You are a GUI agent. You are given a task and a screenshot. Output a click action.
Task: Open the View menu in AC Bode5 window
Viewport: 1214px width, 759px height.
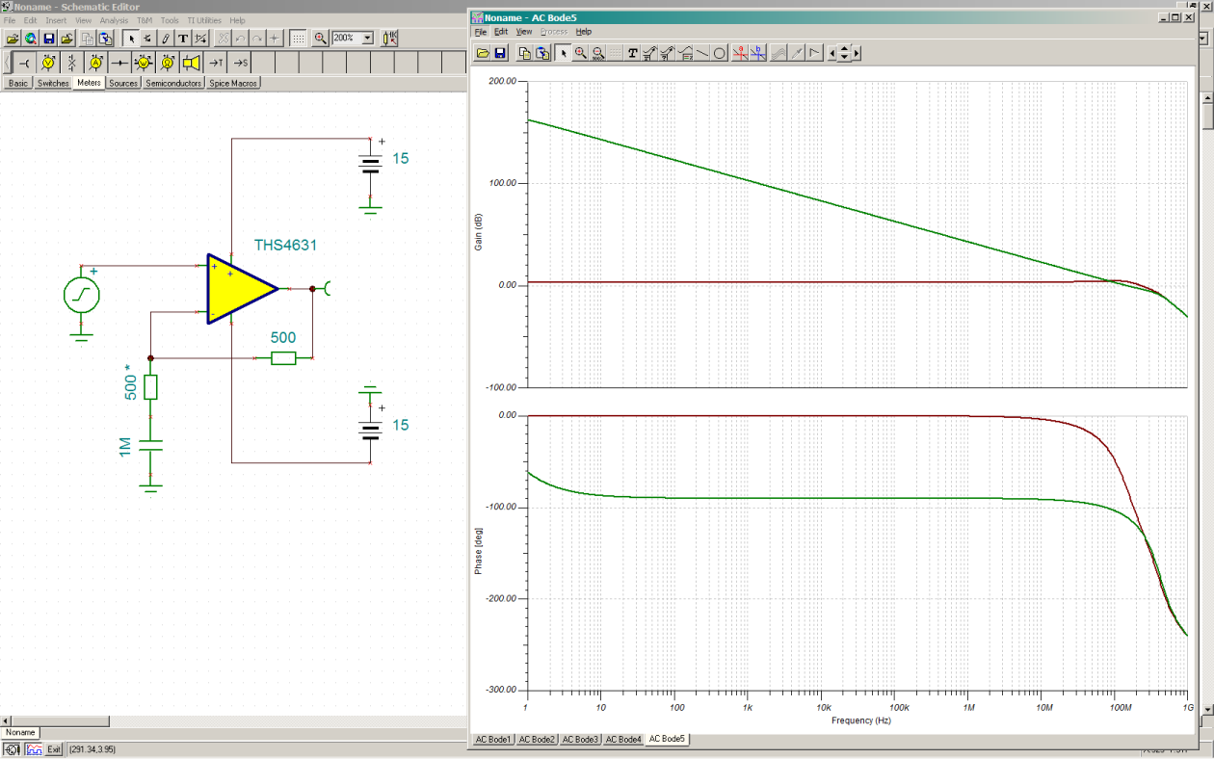click(x=523, y=32)
